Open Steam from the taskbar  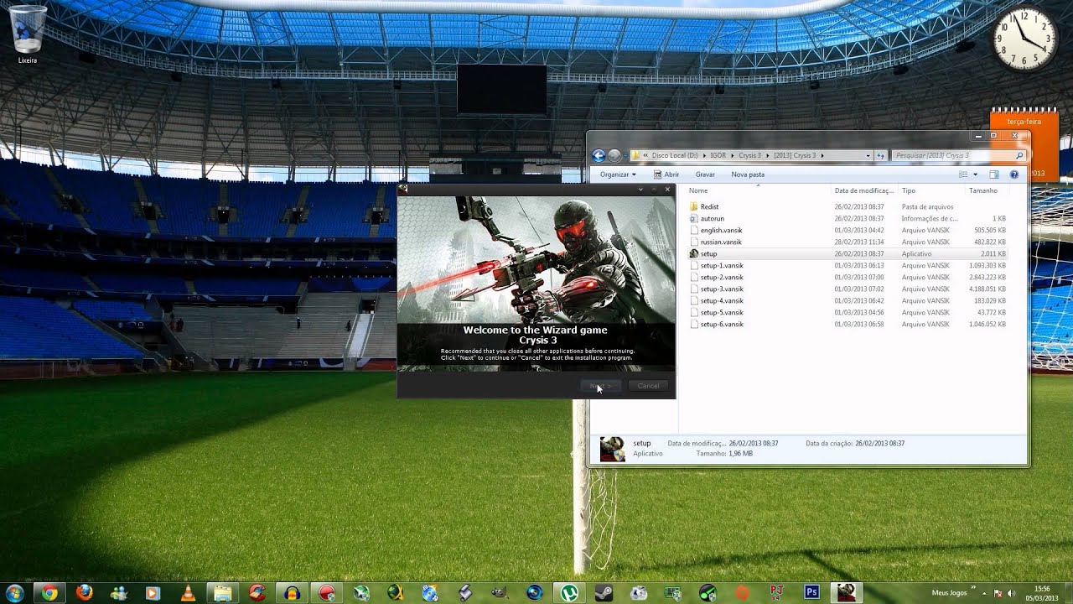click(604, 593)
